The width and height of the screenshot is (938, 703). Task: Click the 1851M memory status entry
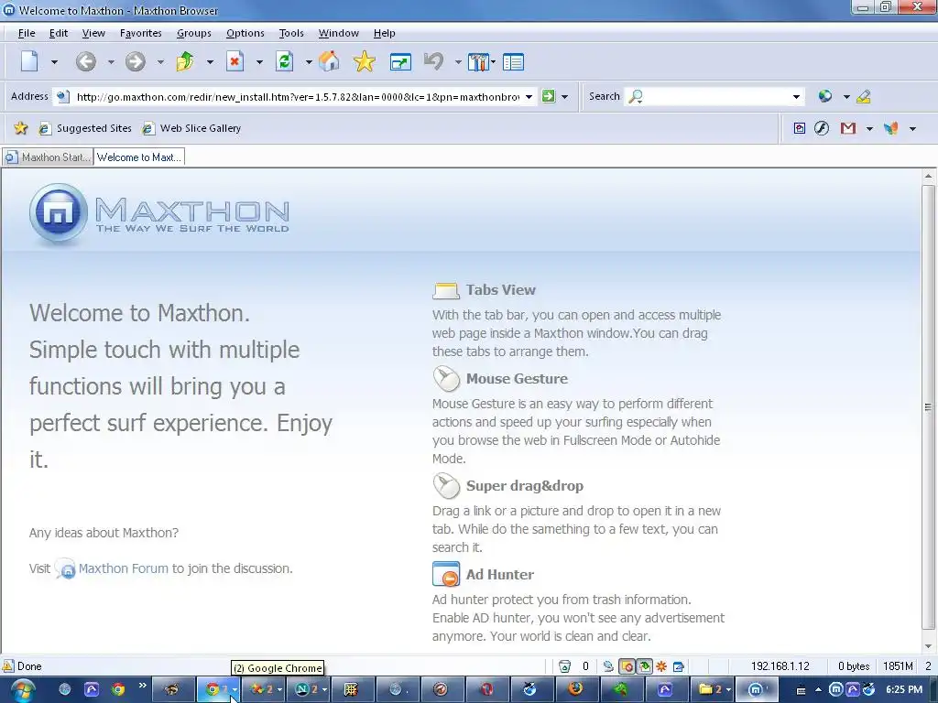point(898,666)
